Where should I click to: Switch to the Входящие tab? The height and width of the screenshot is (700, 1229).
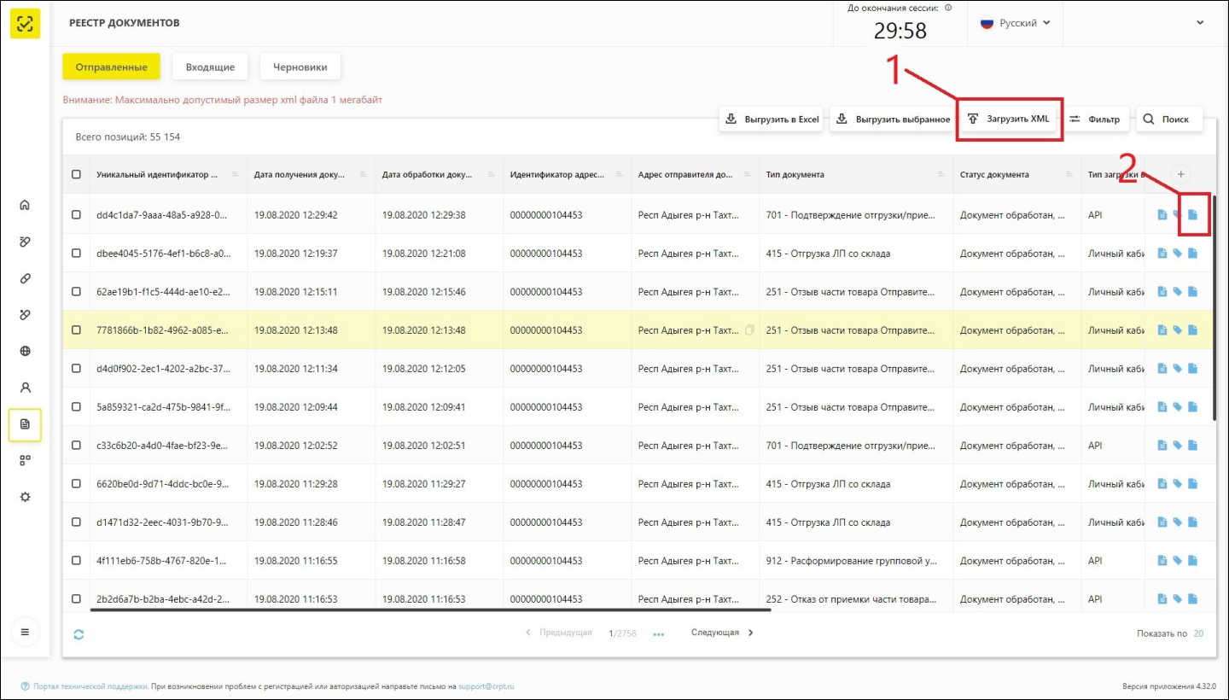[x=210, y=67]
